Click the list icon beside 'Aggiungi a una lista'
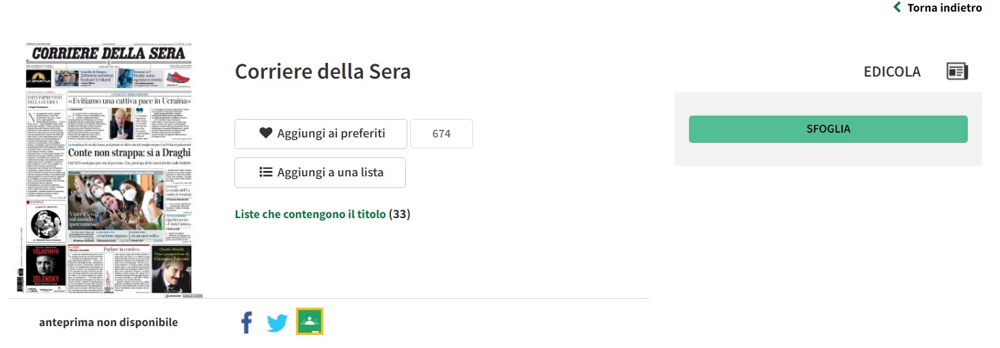This screenshot has width=1000, height=348. point(266,172)
